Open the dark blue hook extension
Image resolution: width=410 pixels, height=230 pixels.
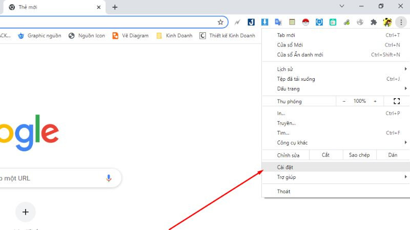click(251, 22)
